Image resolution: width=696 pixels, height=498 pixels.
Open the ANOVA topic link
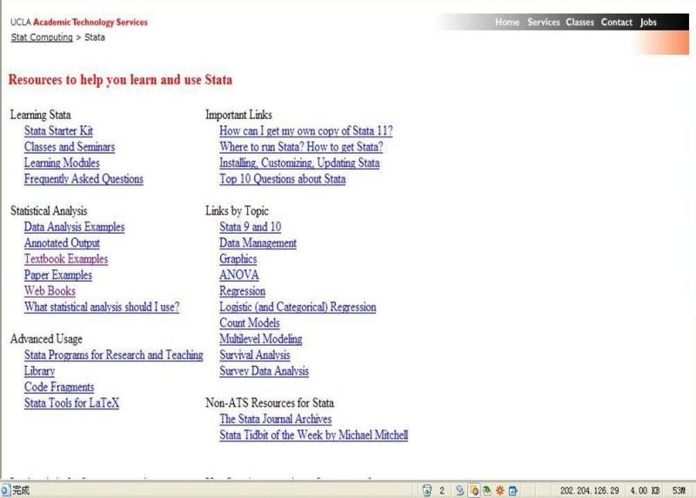[238, 275]
